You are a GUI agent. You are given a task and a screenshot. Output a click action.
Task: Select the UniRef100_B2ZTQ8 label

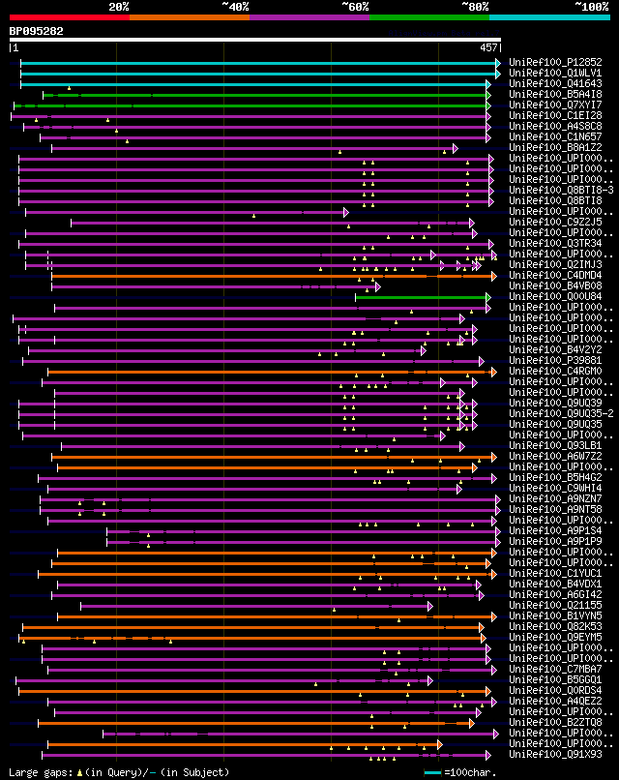pos(555,722)
